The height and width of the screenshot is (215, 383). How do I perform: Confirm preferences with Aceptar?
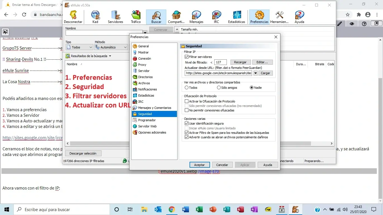pyautogui.click(x=200, y=165)
